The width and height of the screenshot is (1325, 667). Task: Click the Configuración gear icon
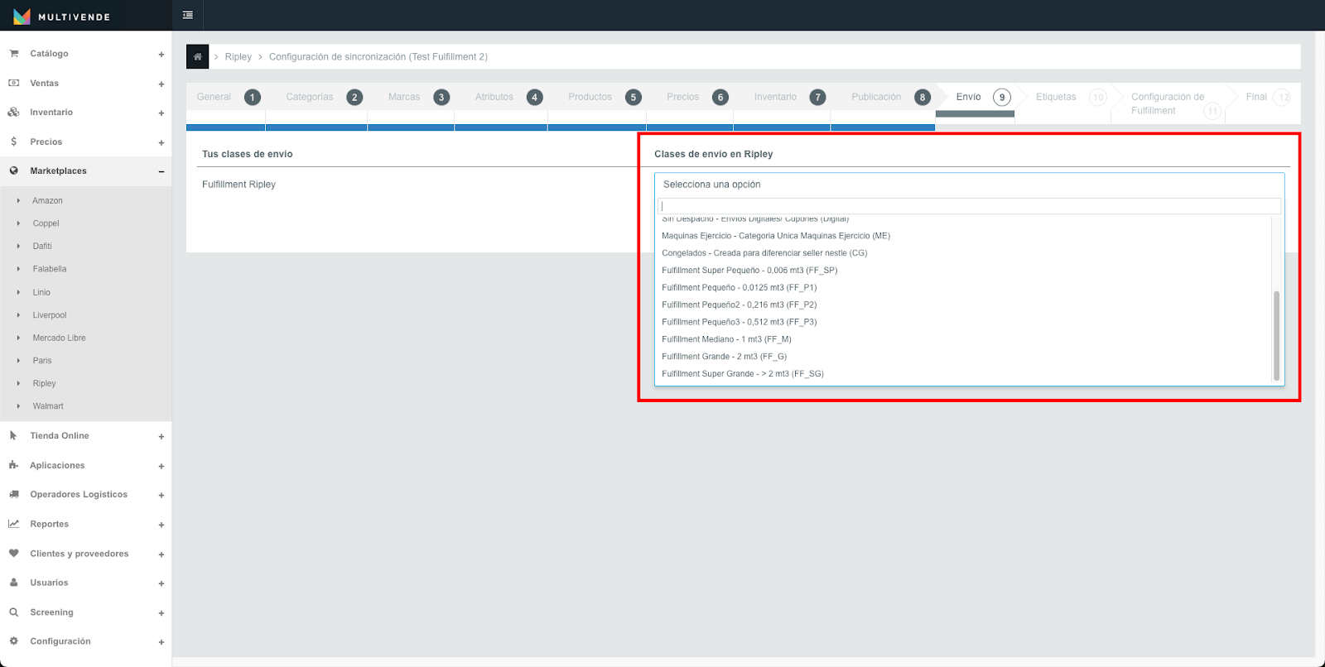tap(13, 641)
